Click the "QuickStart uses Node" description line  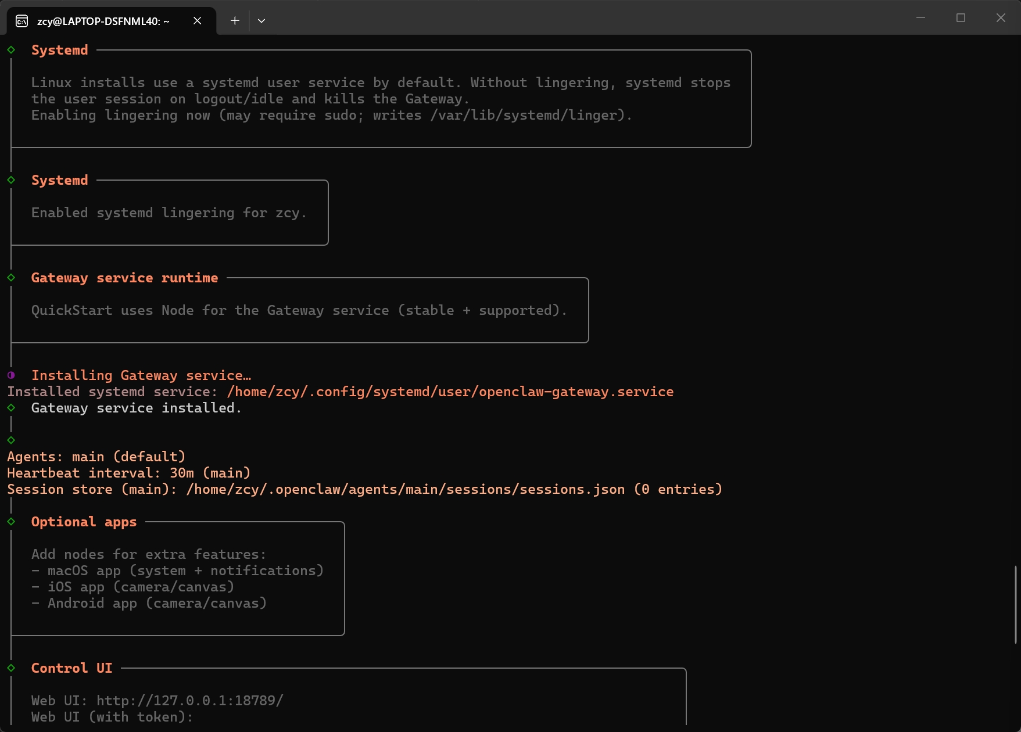[x=299, y=310]
